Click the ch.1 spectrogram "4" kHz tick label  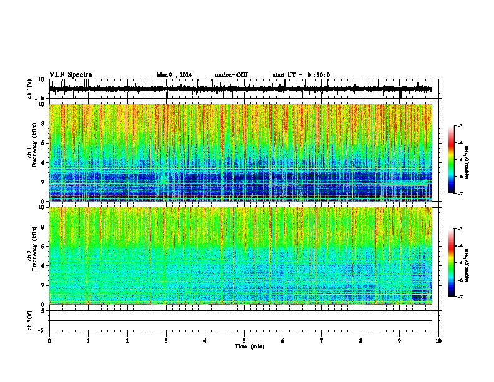coord(43,163)
